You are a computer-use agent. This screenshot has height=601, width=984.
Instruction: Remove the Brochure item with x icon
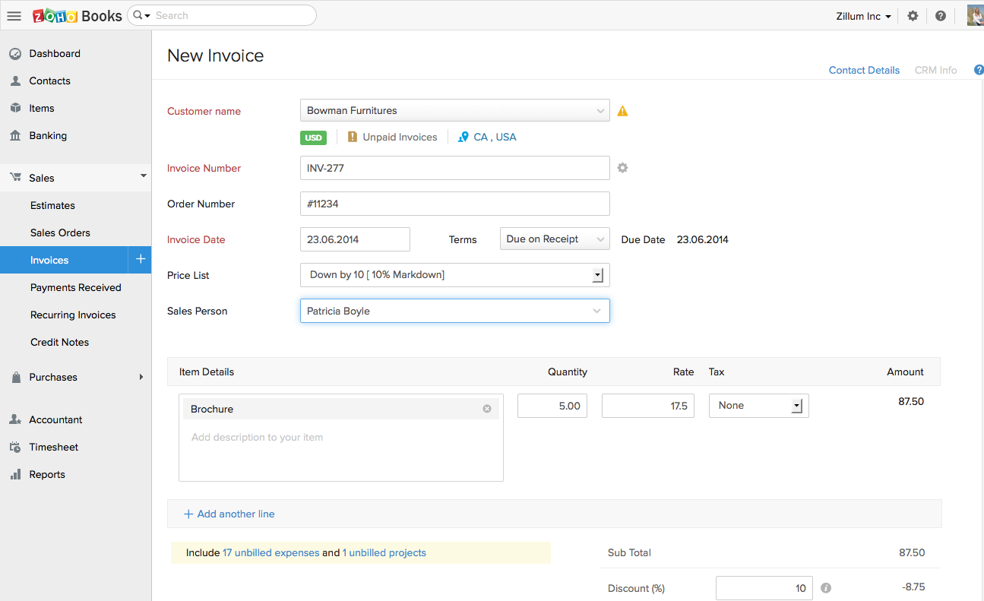(x=487, y=409)
